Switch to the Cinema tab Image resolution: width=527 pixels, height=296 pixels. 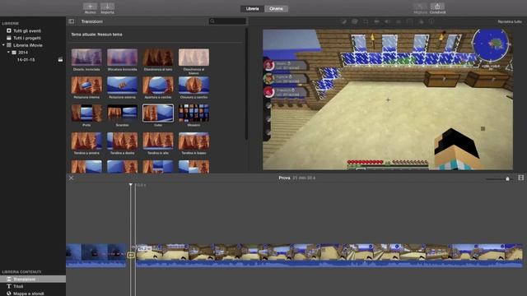click(x=276, y=9)
